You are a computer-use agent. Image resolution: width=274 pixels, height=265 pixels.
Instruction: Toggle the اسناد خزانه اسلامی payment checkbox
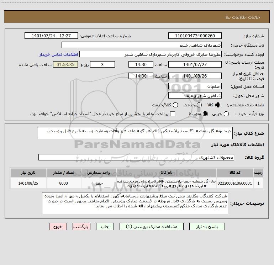tap(173, 114)
